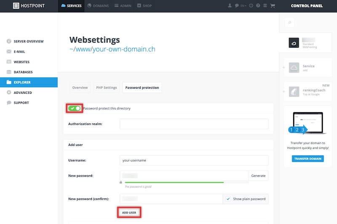337x224 pixels.
Task: Uncheck Show plain password checkbox
Action: 228,199
